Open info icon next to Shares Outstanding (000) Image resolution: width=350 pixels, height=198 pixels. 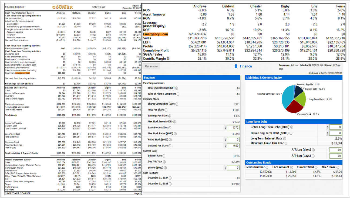pyautogui.click(x=177, y=104)
